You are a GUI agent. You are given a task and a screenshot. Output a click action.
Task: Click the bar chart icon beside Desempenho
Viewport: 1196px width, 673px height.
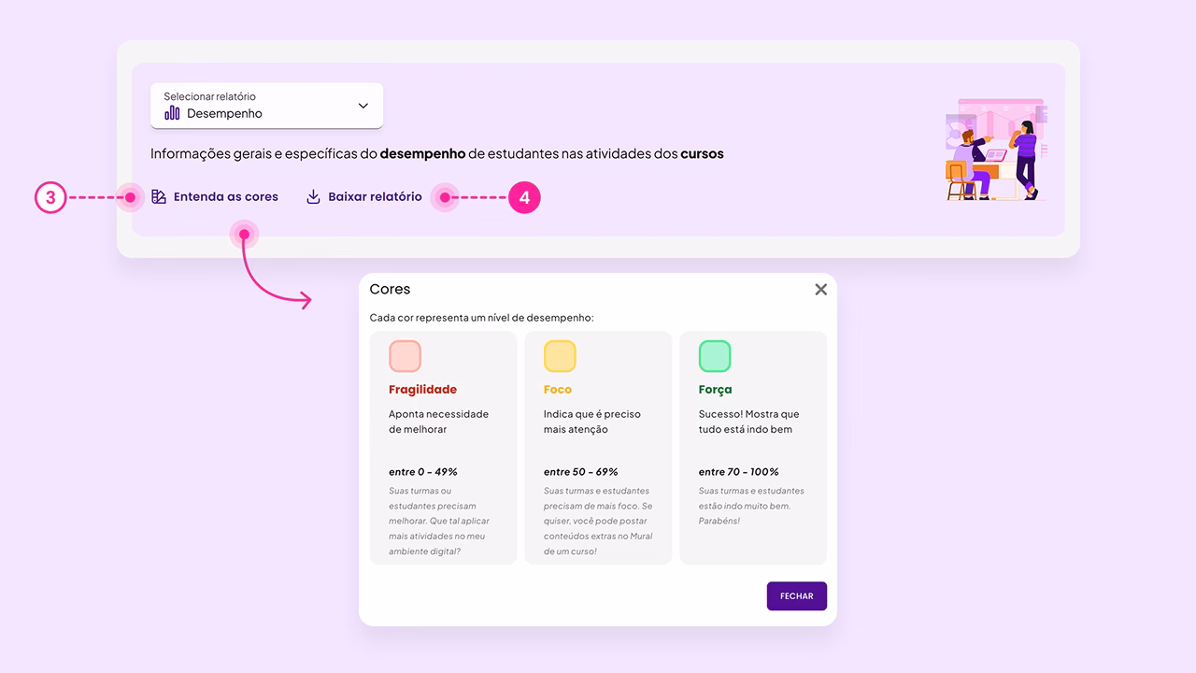172,113
